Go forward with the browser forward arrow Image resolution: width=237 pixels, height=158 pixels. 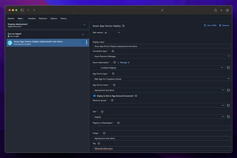(x=34, y=10)
